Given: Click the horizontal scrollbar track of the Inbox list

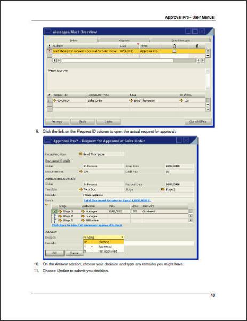Looking at the screenshot, I should tap(129, 60).
